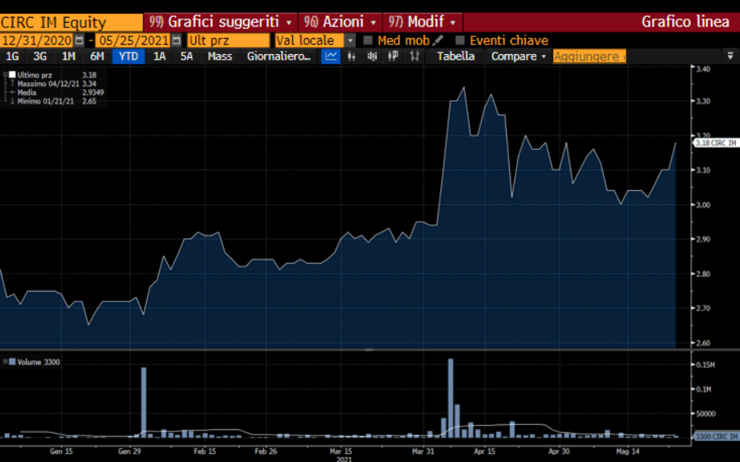Viewport: 740px width, 462px height.
Task: Open the Azioni menu
Action: click(x=342, y=22)
